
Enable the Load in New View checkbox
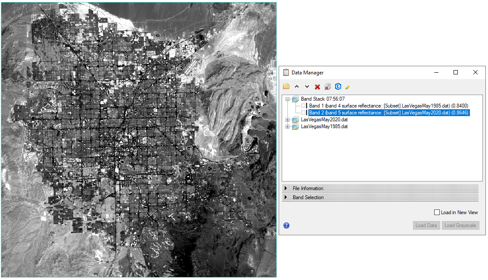pyautogui.click(x=437, y=212)
